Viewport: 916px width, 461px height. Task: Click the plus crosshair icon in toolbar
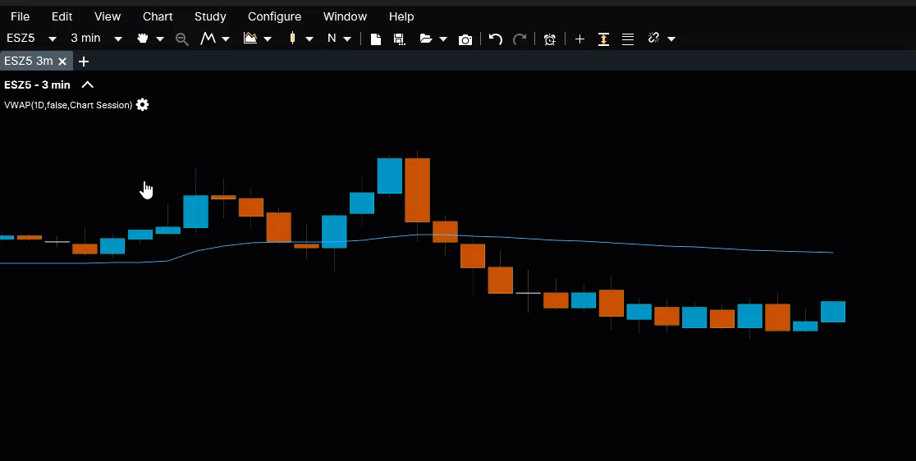[579, 39]
